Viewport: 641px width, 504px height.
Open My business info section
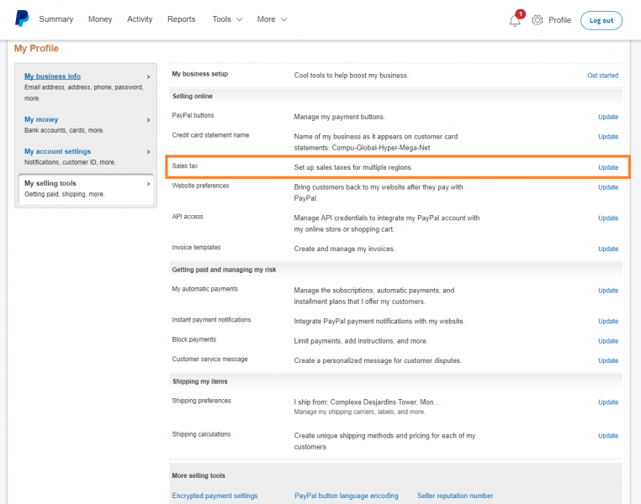pyautogui.click(x=52, y=76)
